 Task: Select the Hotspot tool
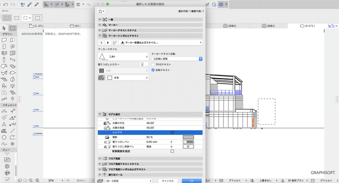pyautogui.click(x=13, y=144)
